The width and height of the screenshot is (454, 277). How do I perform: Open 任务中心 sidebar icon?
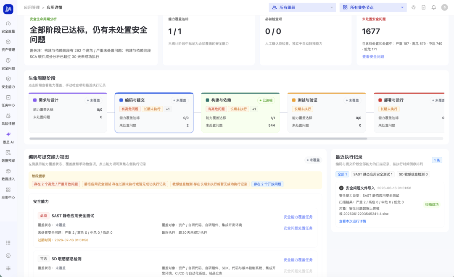point(8,101)
